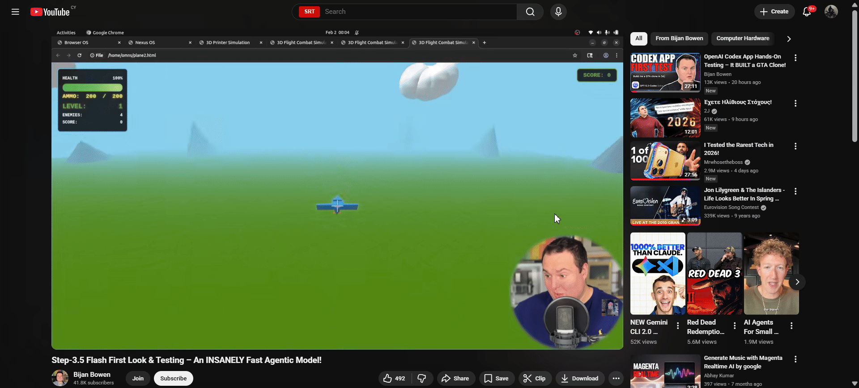Click the 3D Printer Simulation tab in video

point(230,42)
